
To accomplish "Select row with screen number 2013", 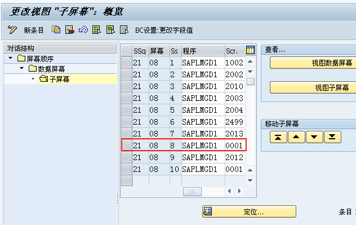I will pyautogui.click(x=127, y=134).
